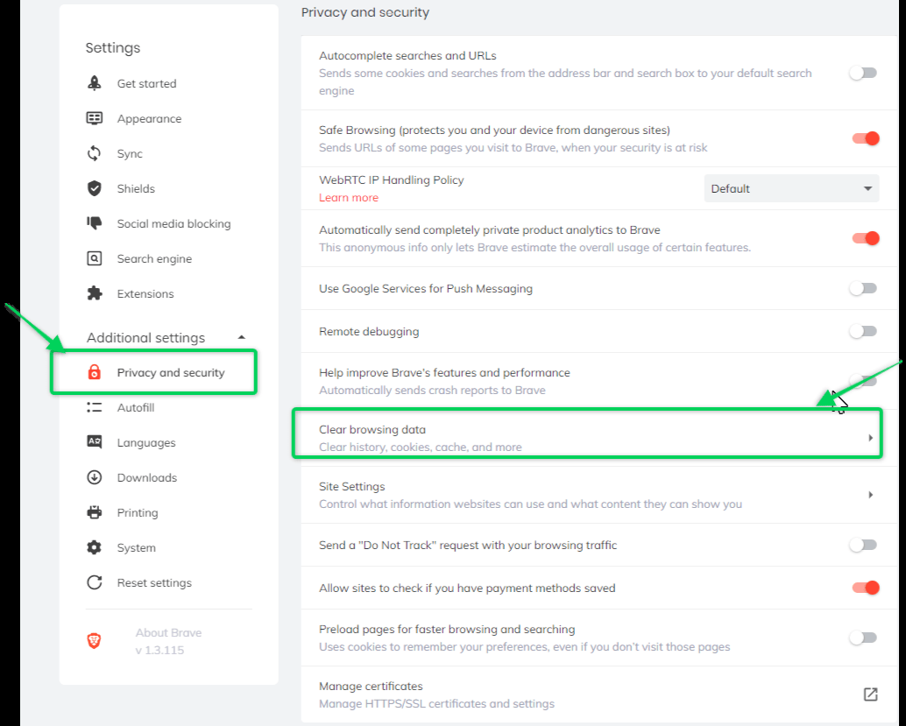Open Social media blocking settings

[x=173, y=223]
